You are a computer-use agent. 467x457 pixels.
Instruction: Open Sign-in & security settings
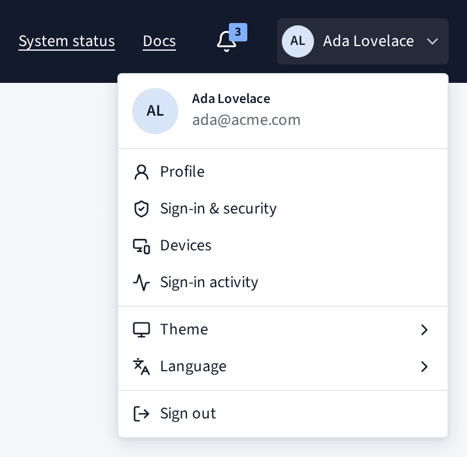coord(283,209)
